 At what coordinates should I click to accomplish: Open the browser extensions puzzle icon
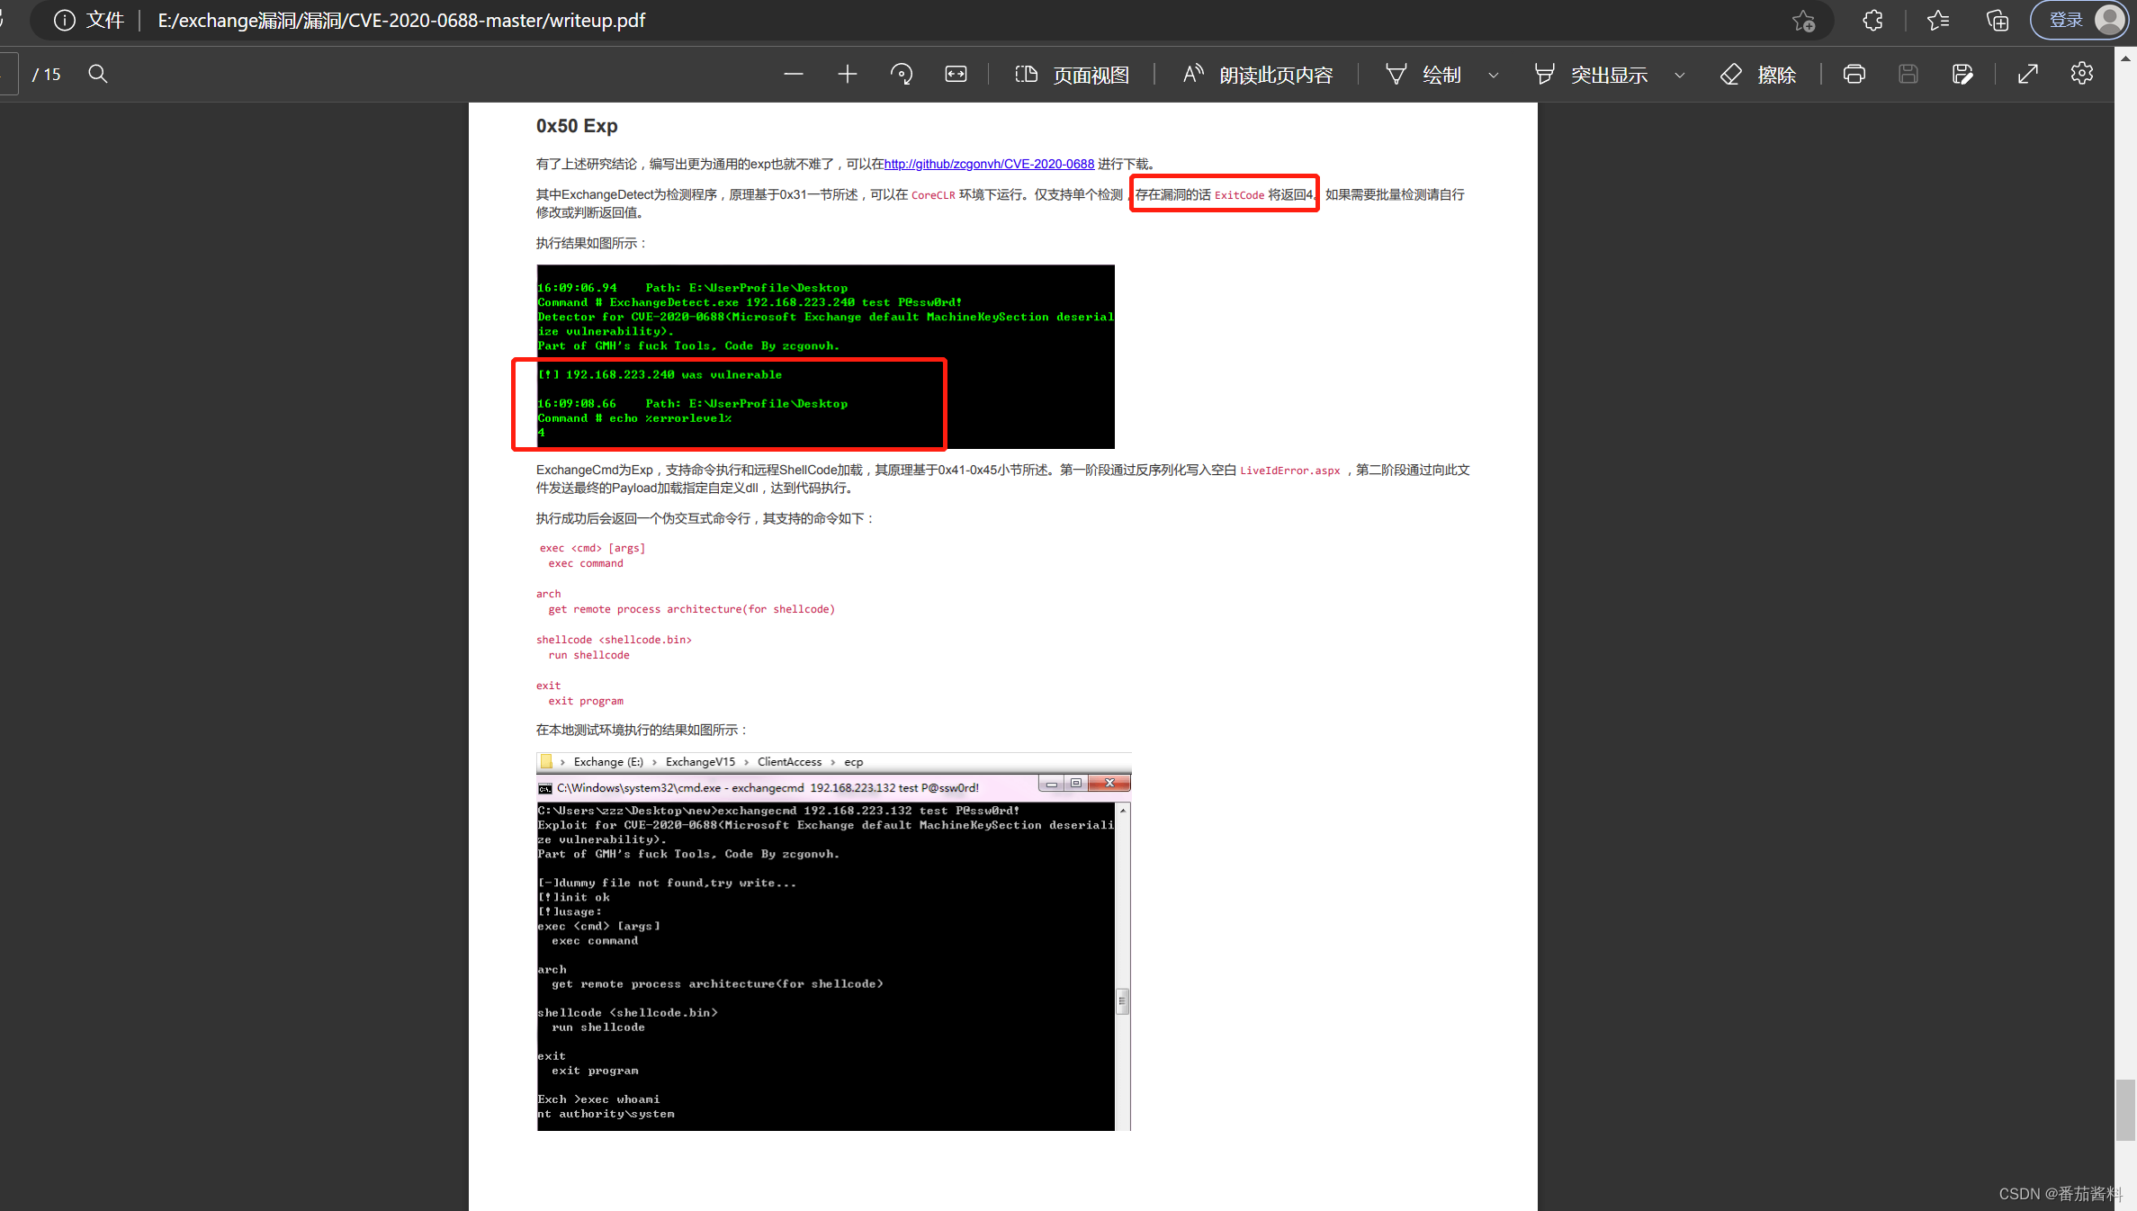1873,21
